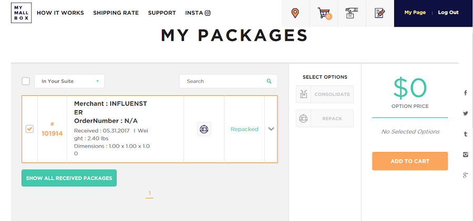Click the repack icon on package 101914

coord(204,129)
